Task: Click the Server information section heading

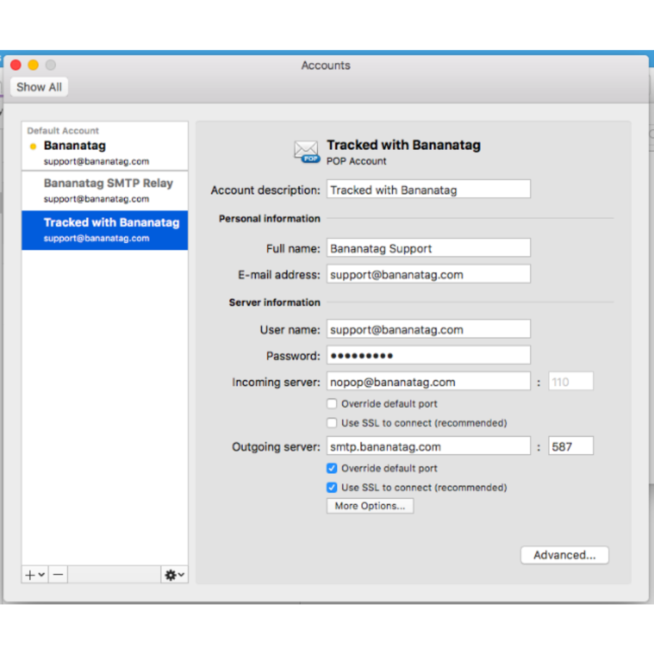Action: click(274, 302)
